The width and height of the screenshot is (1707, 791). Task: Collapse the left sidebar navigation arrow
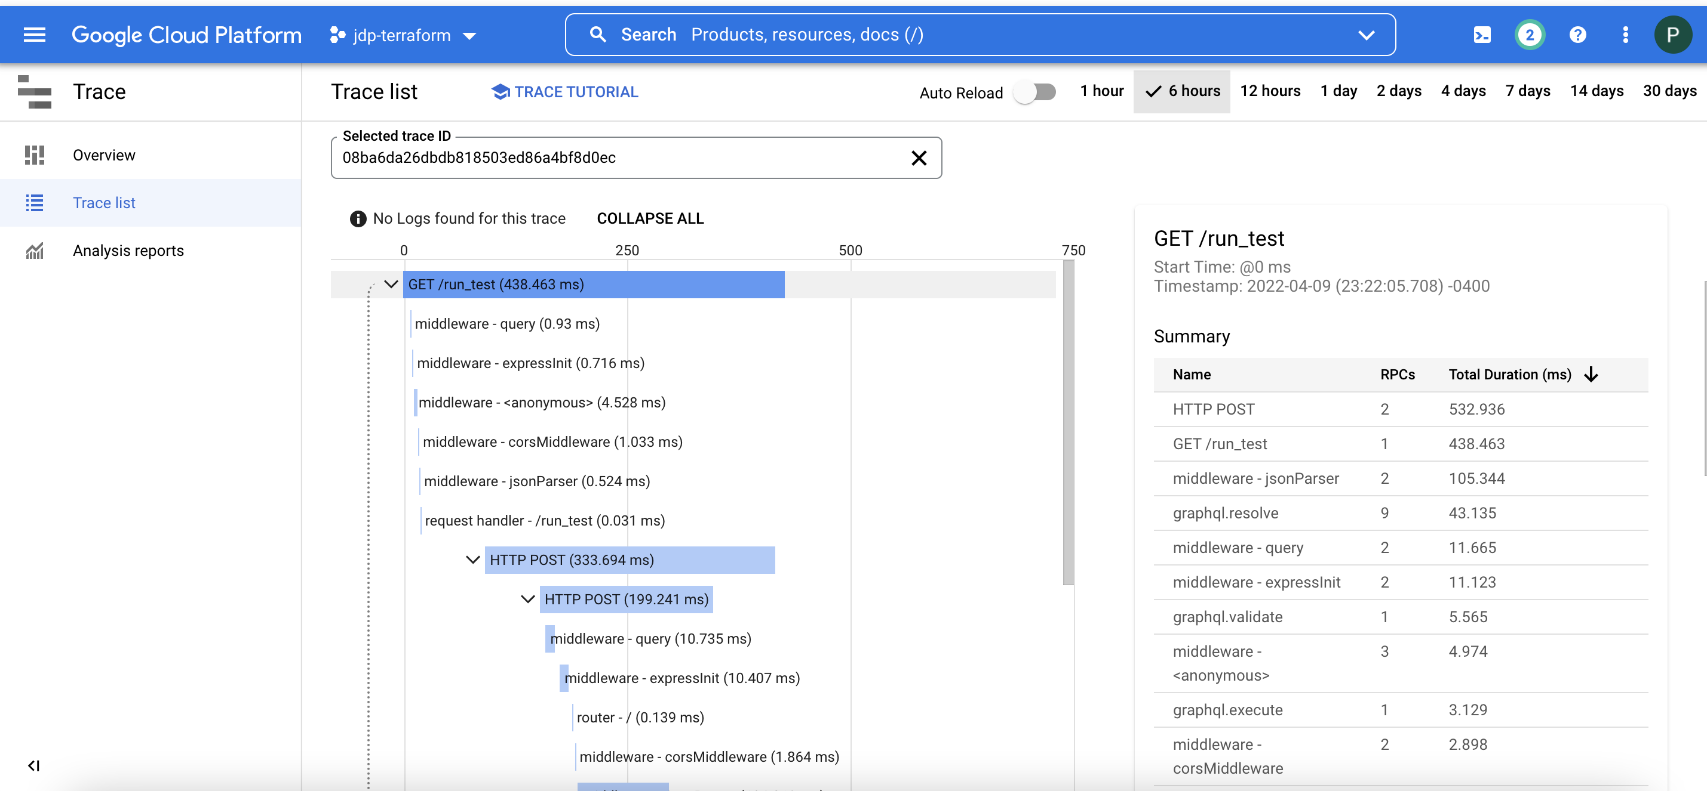(x=34, y=766)
